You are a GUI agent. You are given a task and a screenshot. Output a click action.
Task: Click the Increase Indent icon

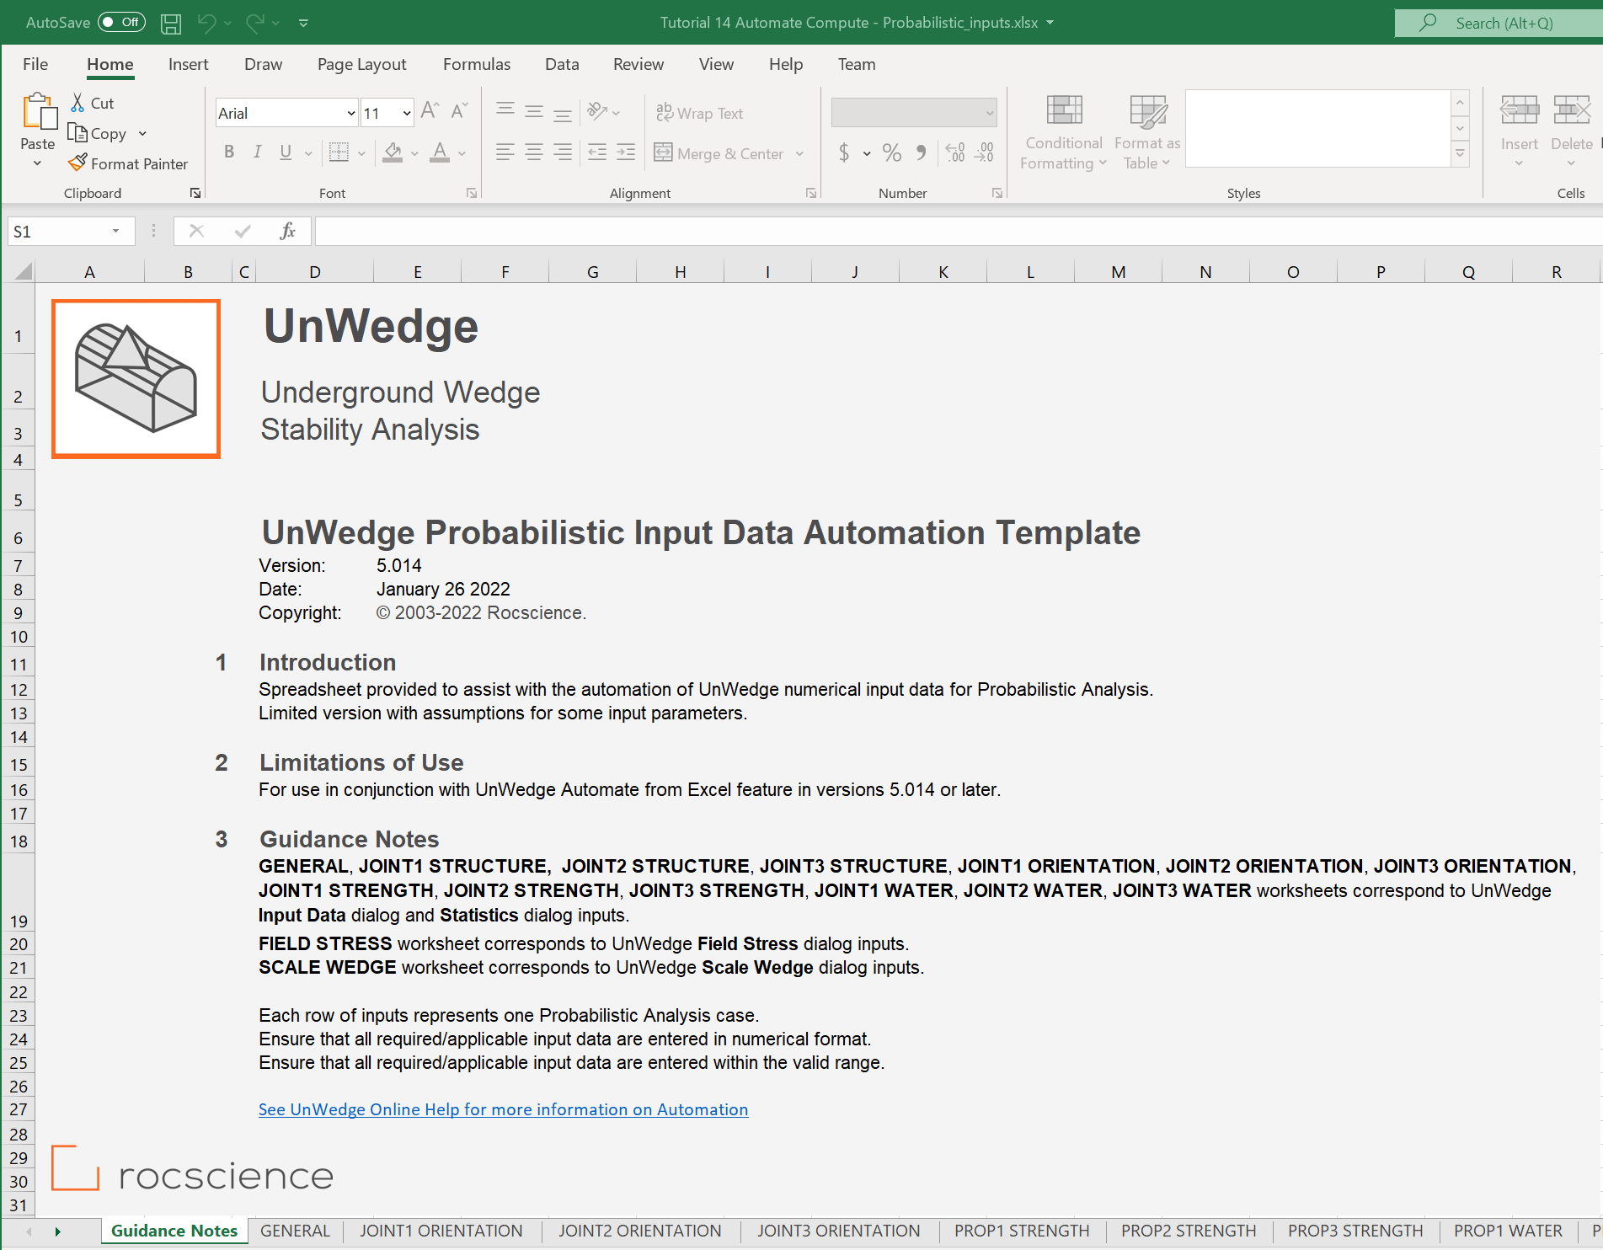coord(626,152)
